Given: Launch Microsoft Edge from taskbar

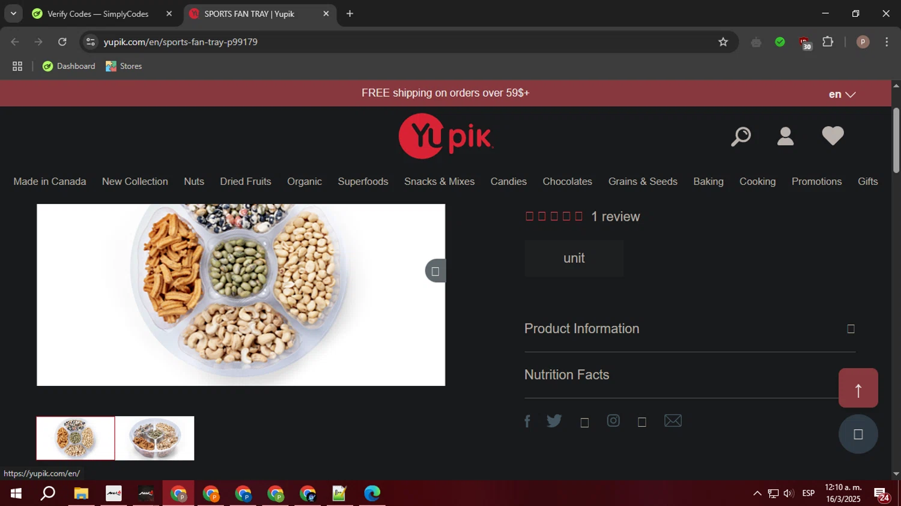Looking at the screenshot, I should tap(372, 493).
